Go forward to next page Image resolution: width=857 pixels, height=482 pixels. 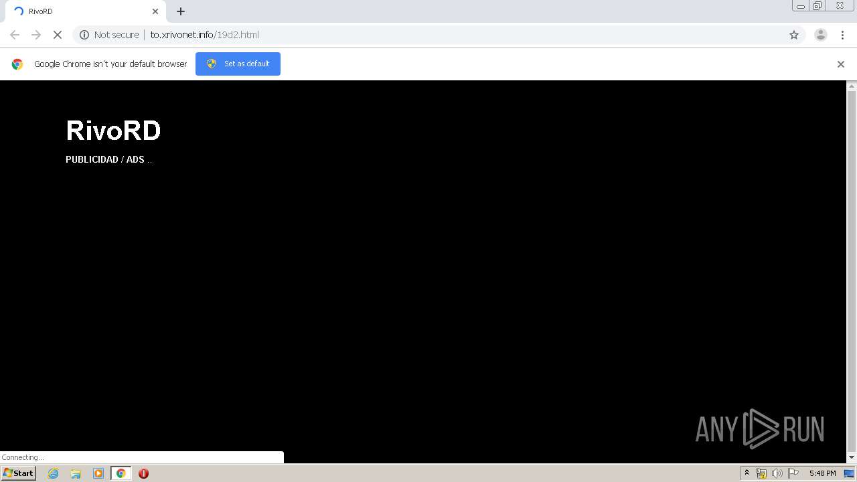[36, 35]
